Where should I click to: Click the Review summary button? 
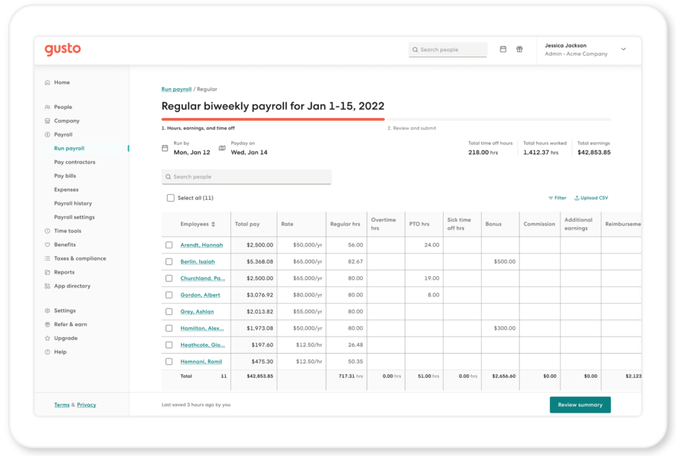(x=580, y=405)
